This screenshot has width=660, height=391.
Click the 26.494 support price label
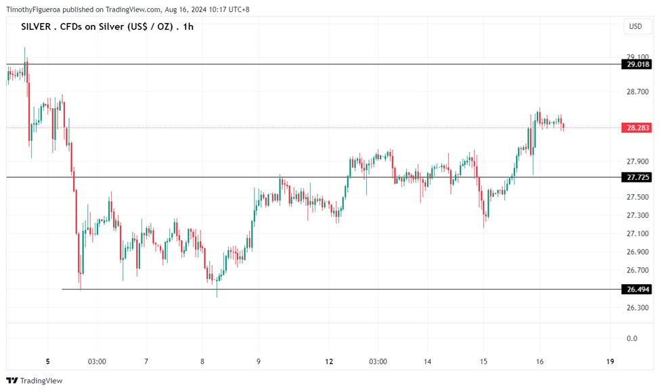click(638, 290)
